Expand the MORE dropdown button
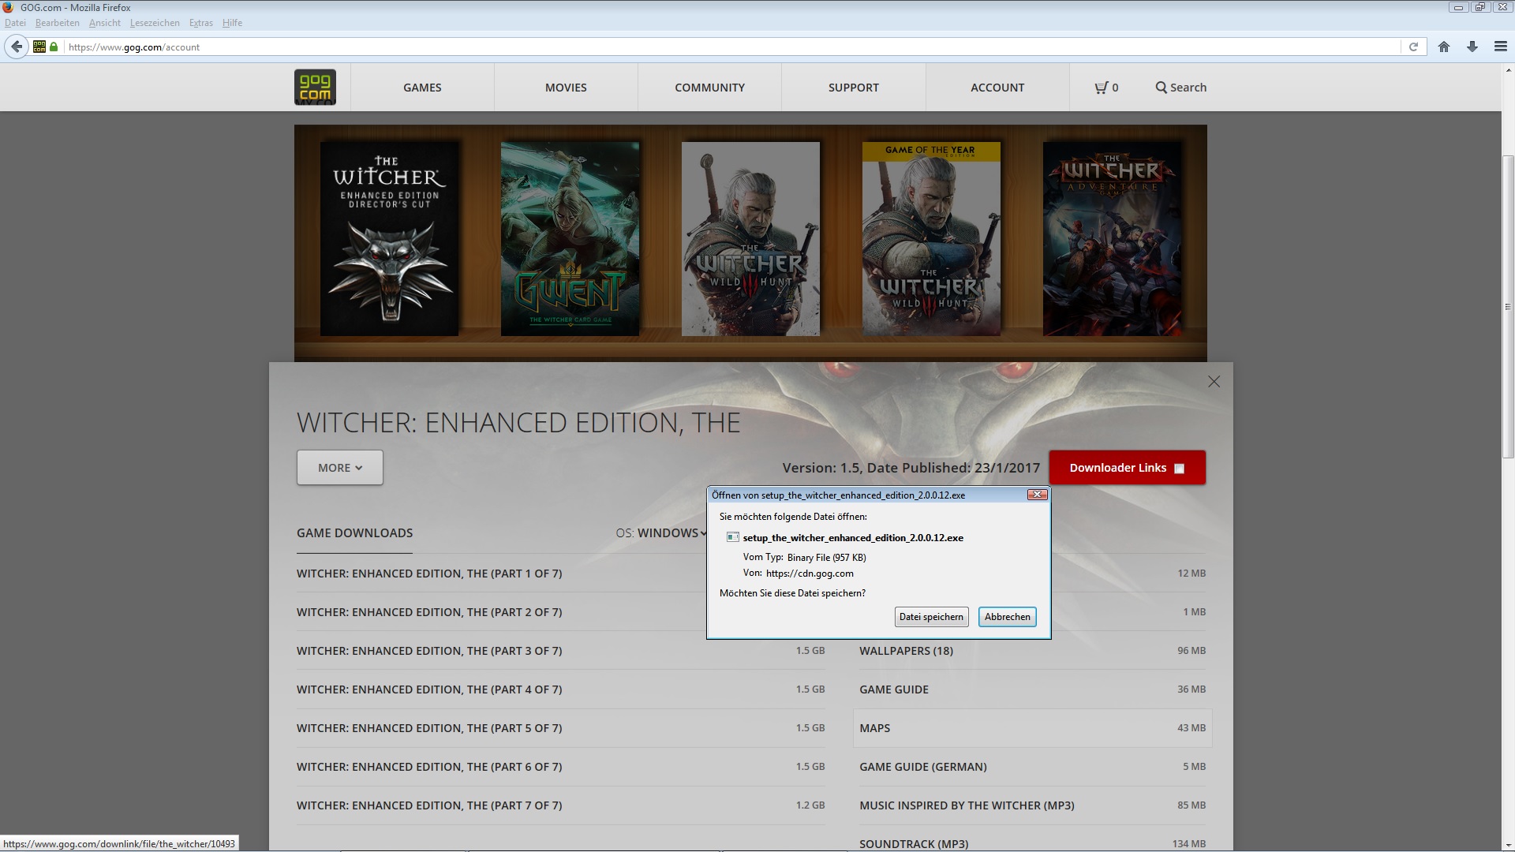 [x=340, y=468]
